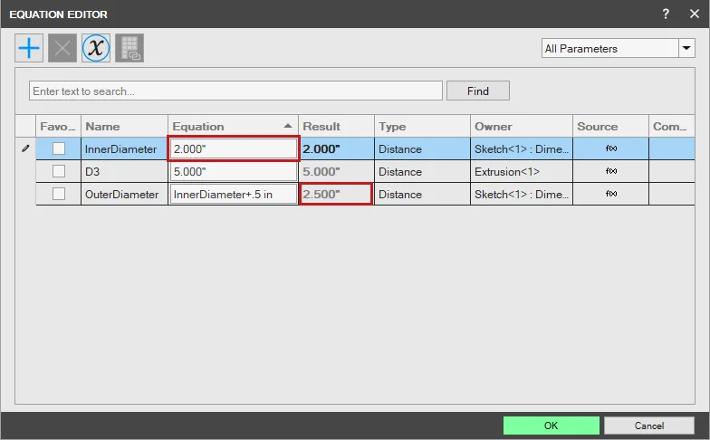The height and width of the screenshot is (440, 710).
Task: Click the green OK button
Action: [551, 426]
